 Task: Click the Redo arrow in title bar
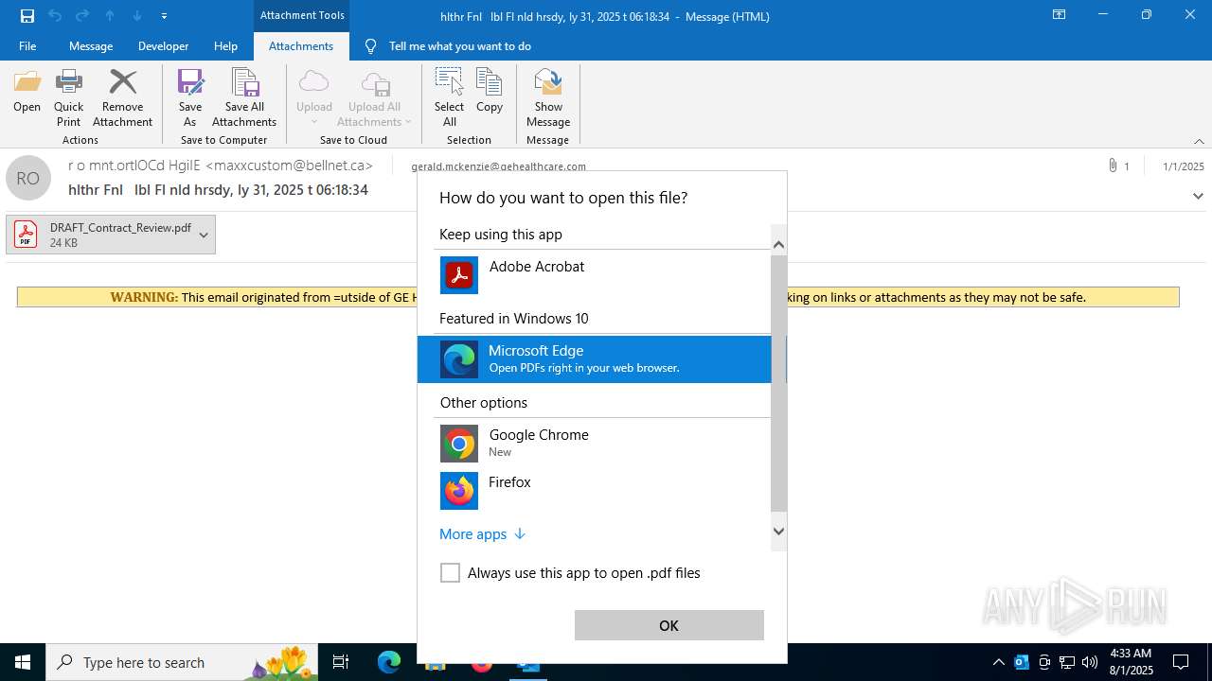(82, 16)
